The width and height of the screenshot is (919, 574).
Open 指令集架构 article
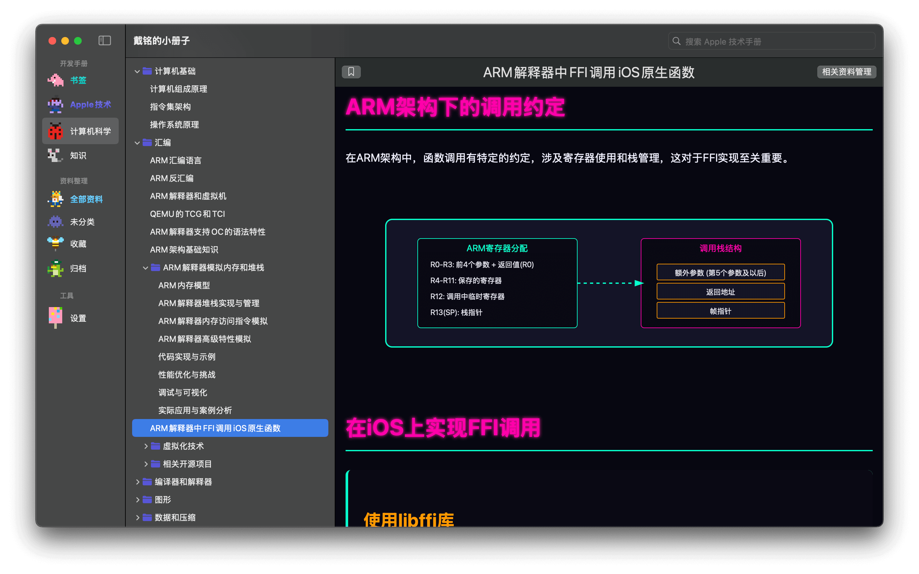170,107
